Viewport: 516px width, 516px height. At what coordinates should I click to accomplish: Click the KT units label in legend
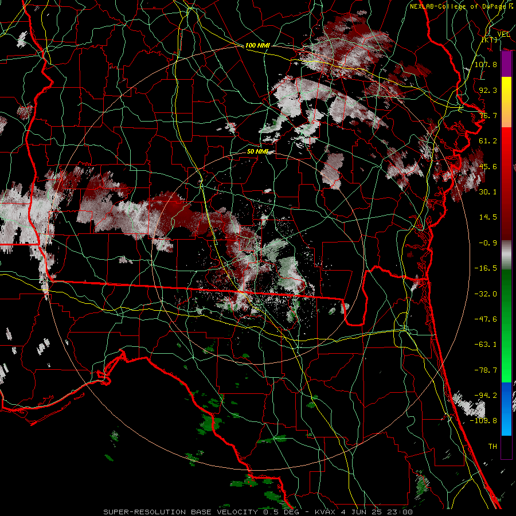pos(490,40)
